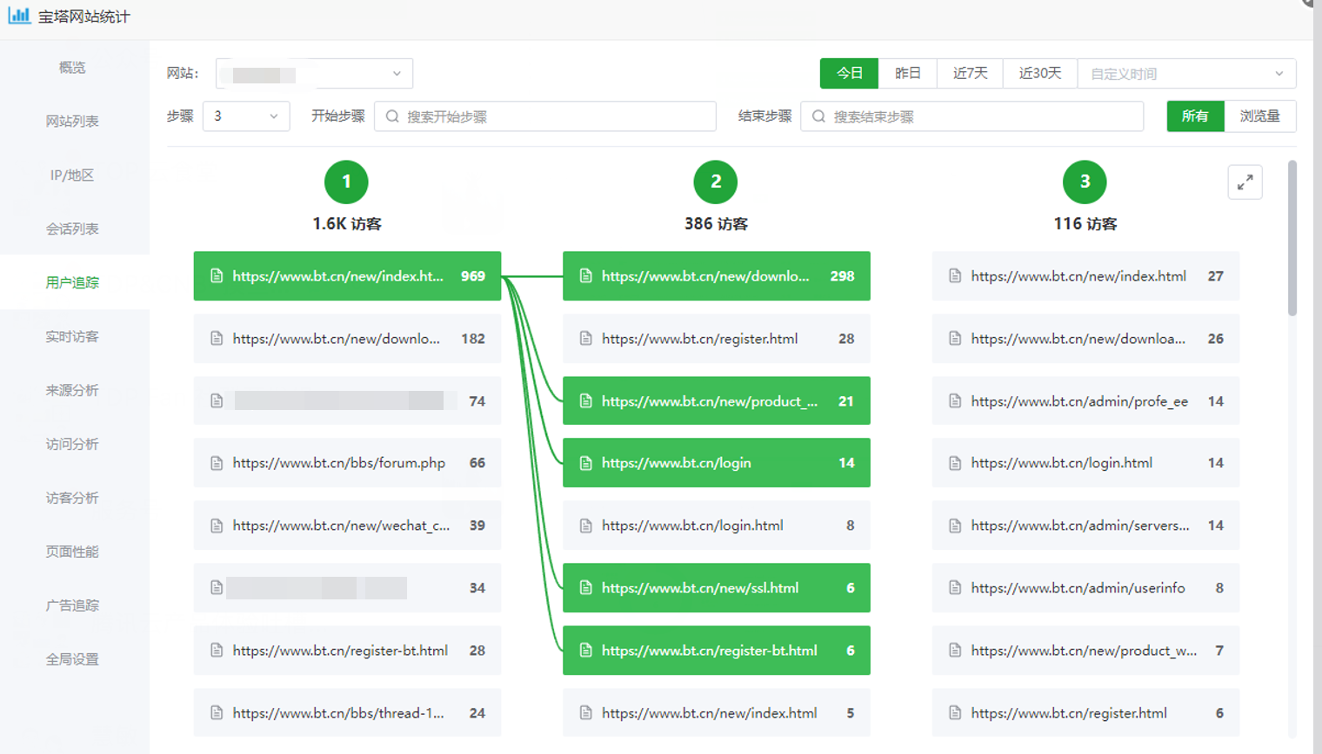Screen dimensions: 1322x754
Task: Click the green step 1 circle
Action: click(x=346, y=182)
